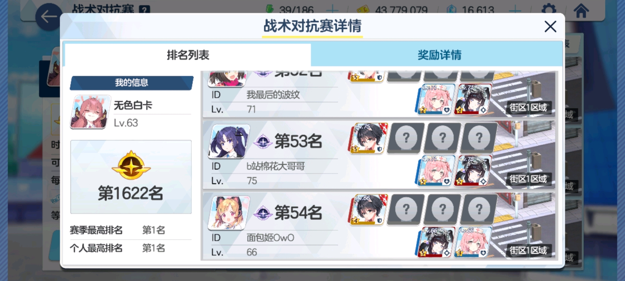Click player ID 面包姬OwO

pos(270,238)
